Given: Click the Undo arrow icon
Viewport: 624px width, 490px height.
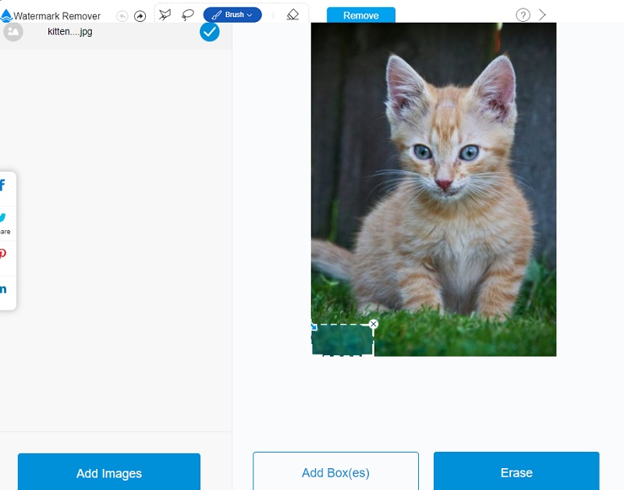Looking at the screenshot, I should coord(122,15).
